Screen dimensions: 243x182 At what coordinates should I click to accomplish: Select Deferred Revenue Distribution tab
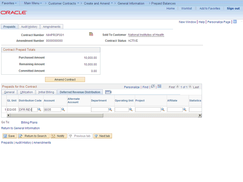80,92
